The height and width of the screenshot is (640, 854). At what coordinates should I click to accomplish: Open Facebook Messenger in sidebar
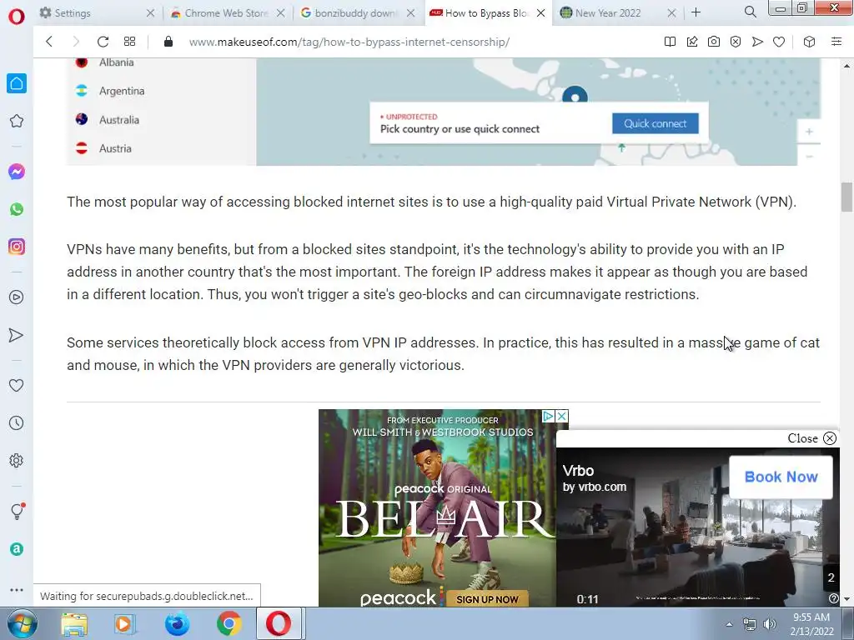click(x=17, y=172)
